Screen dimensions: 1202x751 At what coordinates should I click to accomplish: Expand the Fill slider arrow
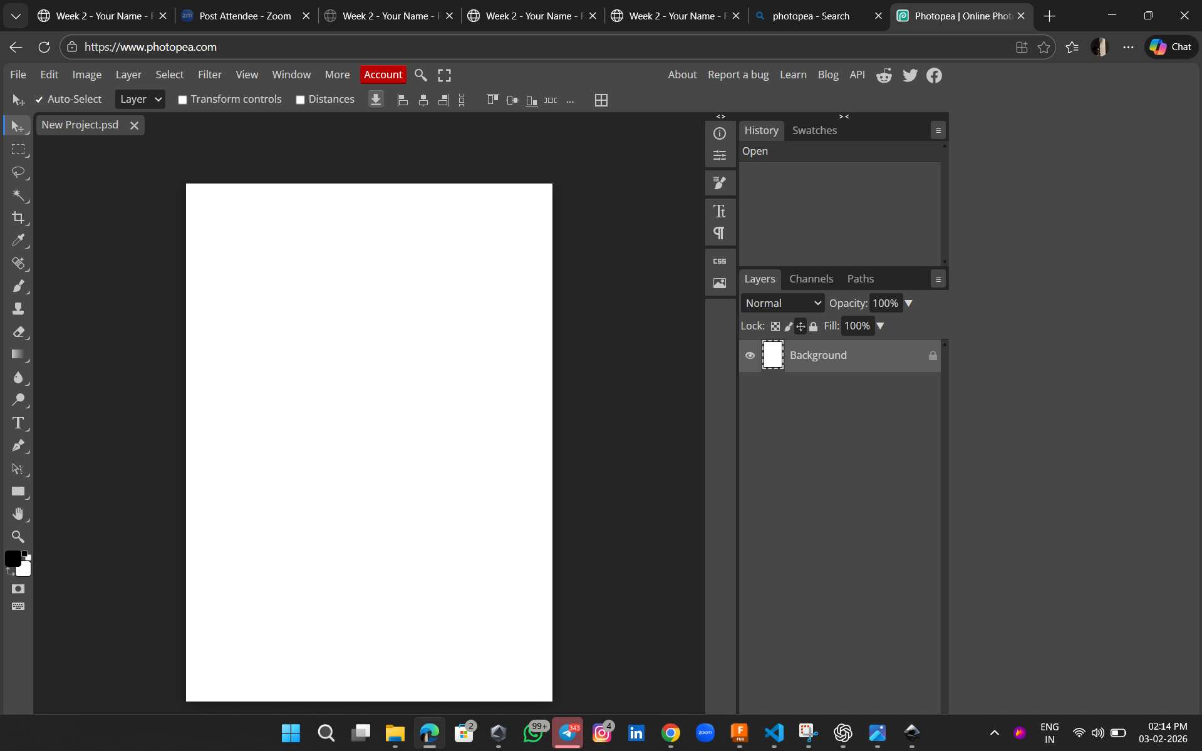click(880, 326)
